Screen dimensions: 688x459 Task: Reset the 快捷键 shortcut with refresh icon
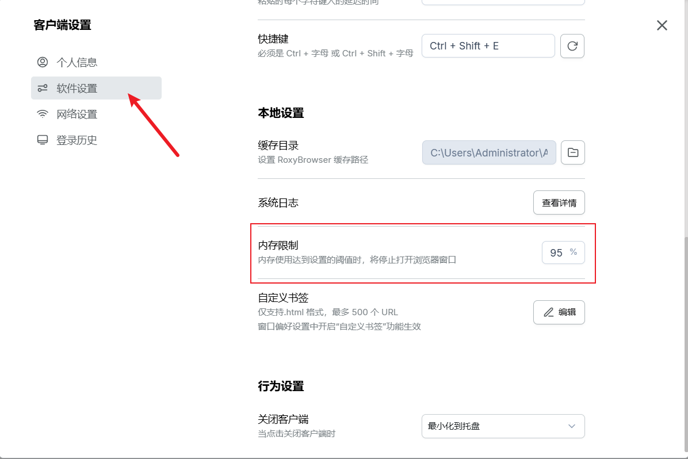click(572, 46)
